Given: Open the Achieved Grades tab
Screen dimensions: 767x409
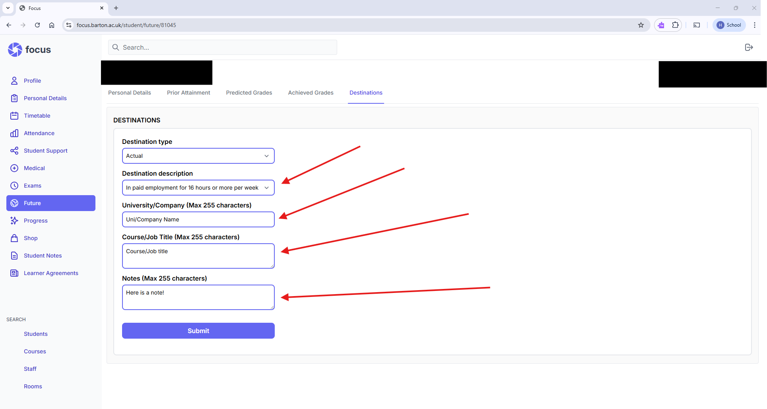Looking at the screenshot, I should pyautogui.click(x=311, y=93).
